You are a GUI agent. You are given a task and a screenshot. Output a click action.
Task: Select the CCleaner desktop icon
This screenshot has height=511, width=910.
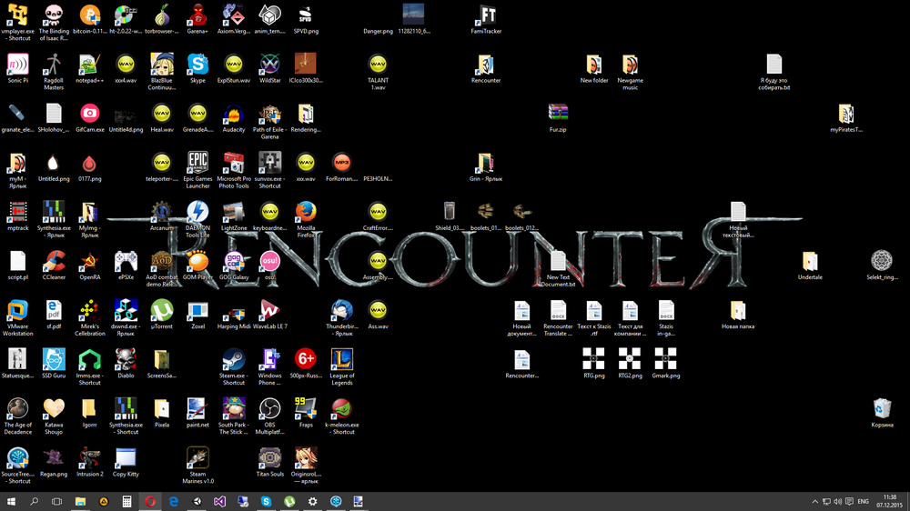54,261
